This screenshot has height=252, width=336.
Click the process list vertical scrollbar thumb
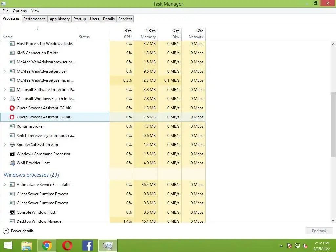(x=333, y=124)
